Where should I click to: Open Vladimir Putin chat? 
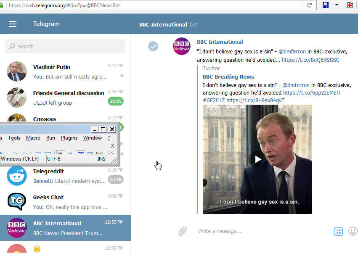66,71
